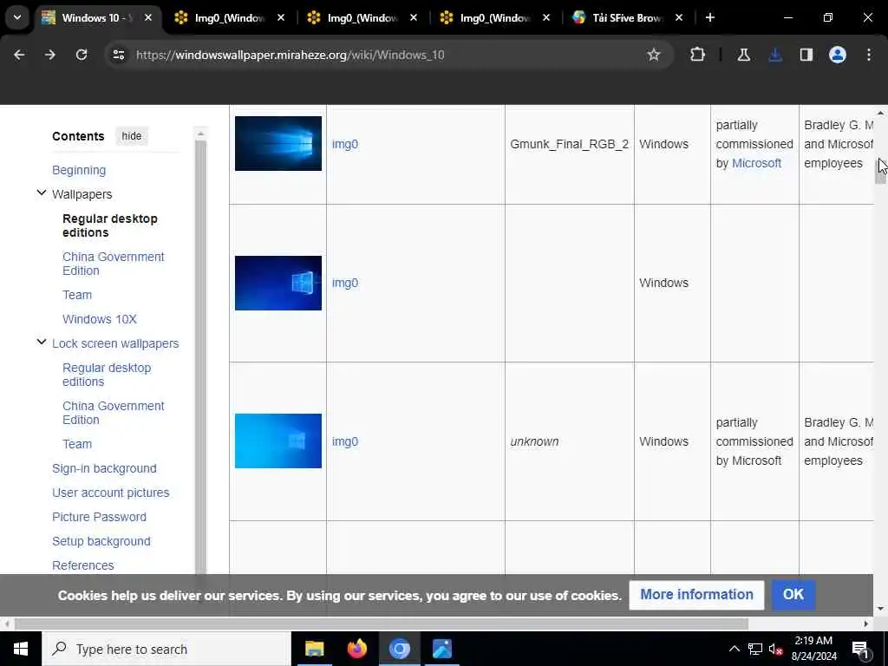The width and height of the screenshot is (888, 666).
Task: Jump to User account pictures section
Action: pos(110,493)
